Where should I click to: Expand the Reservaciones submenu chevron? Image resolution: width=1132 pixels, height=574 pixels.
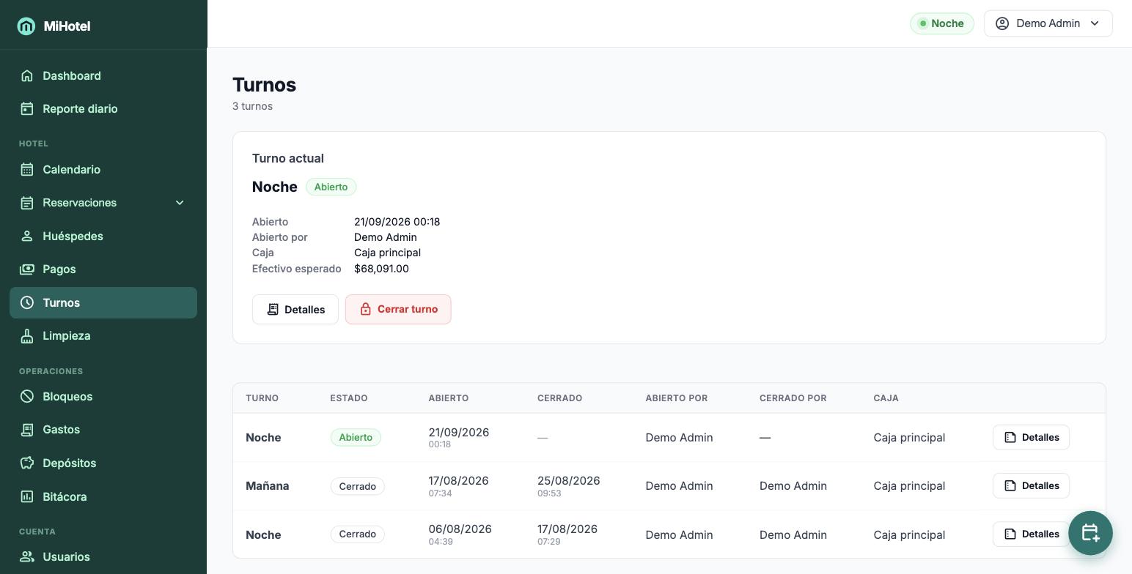pos(180,203)
